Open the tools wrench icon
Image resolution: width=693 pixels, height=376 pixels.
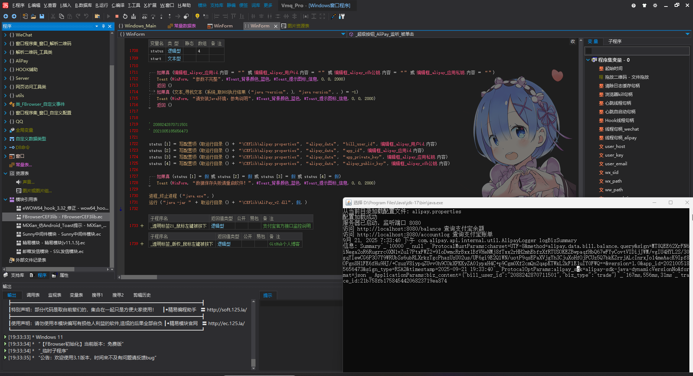pos(342,16)
